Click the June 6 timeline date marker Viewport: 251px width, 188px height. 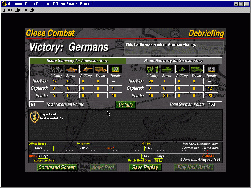click(33, 156)
